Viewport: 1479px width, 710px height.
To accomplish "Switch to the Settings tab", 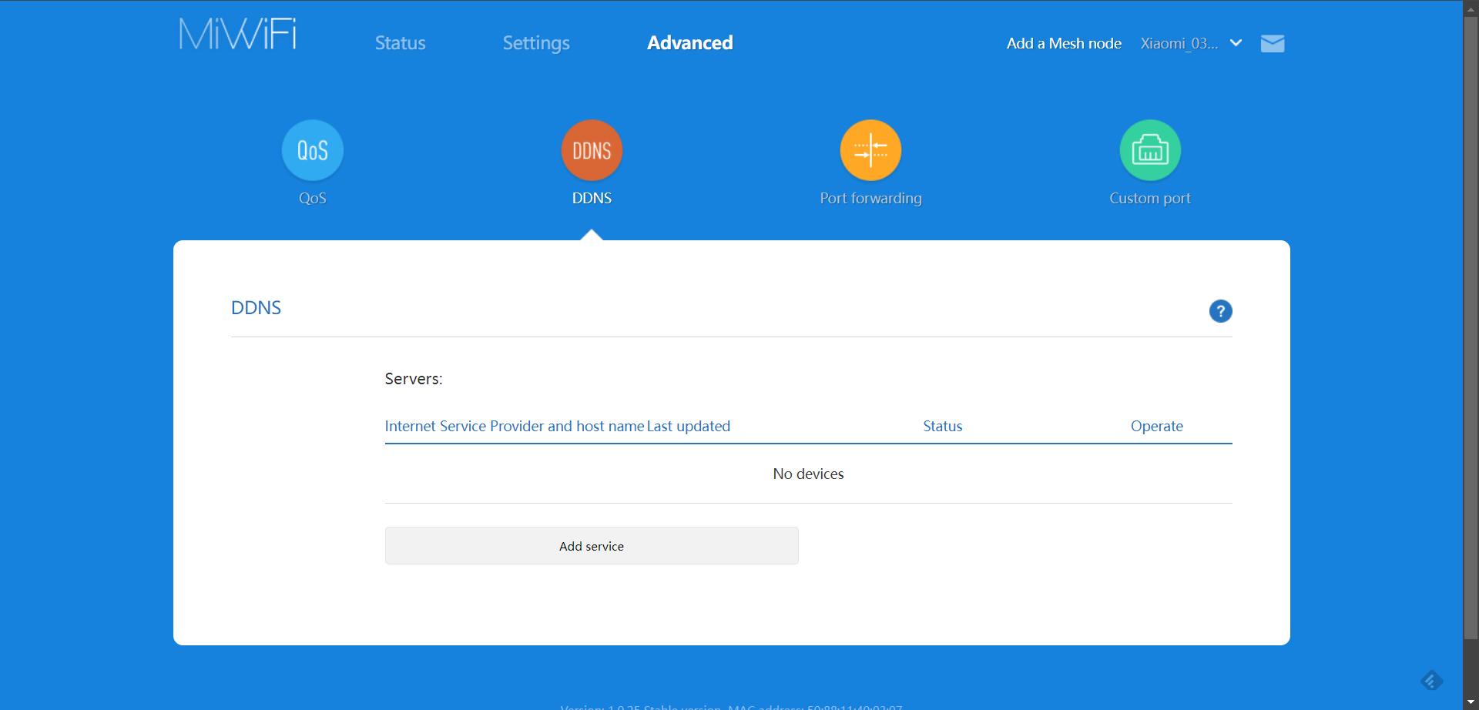I will (x=536, y=43).
